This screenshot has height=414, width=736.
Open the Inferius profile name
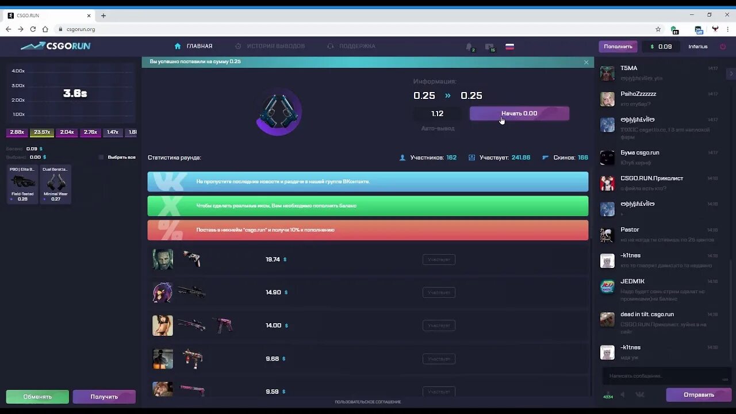pos(698,47)
